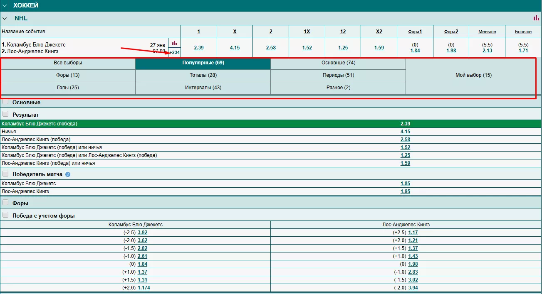This screenshot has height=294, width=542.
Task: Click info icon next to Победитель матча
Action: pos(68,174)
